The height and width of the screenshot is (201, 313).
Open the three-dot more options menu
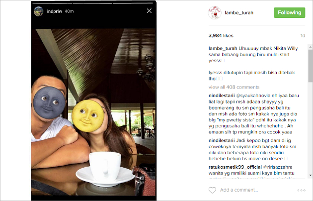pos(301,190)
